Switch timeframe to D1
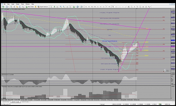Viewport: 176px width, 106px height. pos(104,7)
